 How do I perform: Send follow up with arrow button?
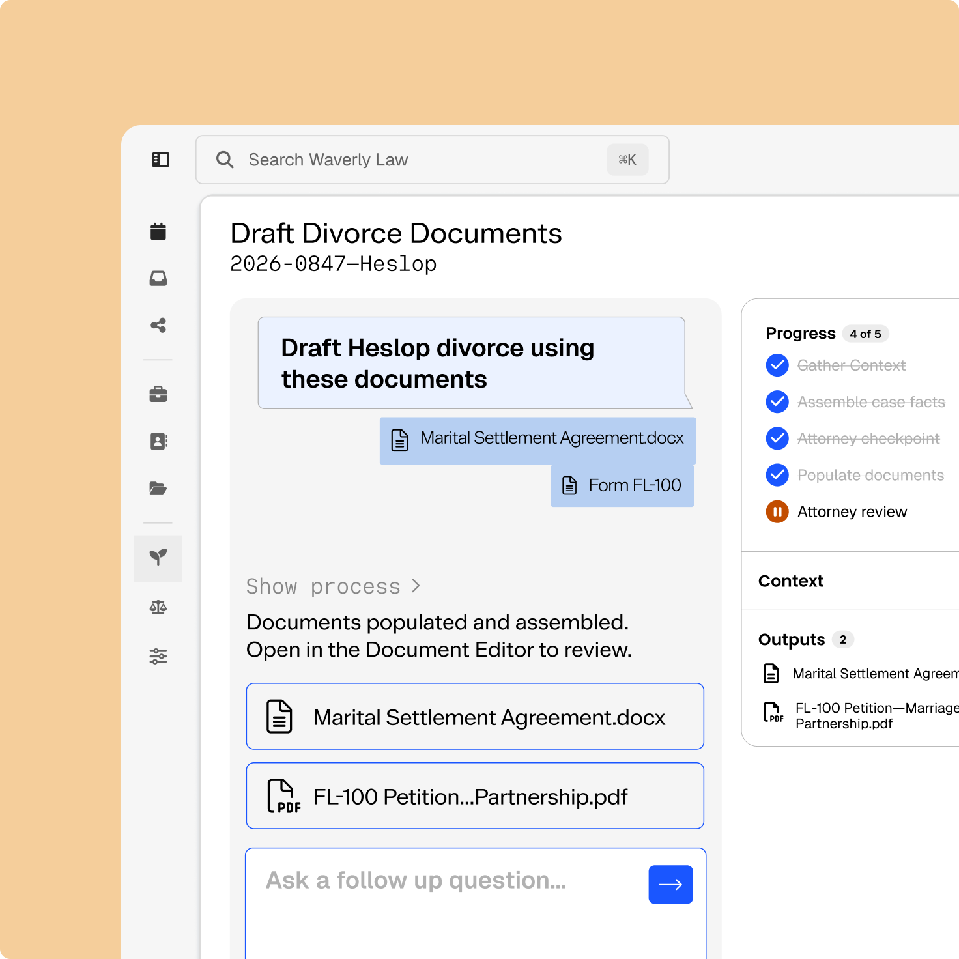[670, 884]
